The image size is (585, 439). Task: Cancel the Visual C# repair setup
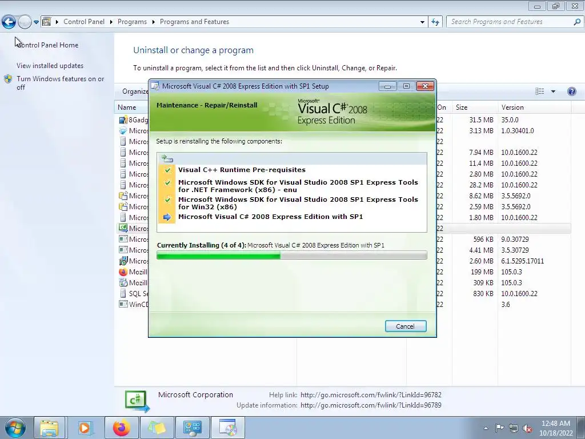tap(405, 326)
